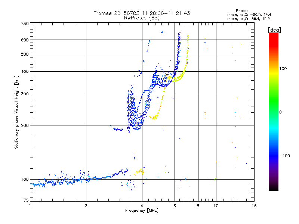299x224 pixels.
Task: Click the y-axis tick label '400'
Action: click(25, 71)
